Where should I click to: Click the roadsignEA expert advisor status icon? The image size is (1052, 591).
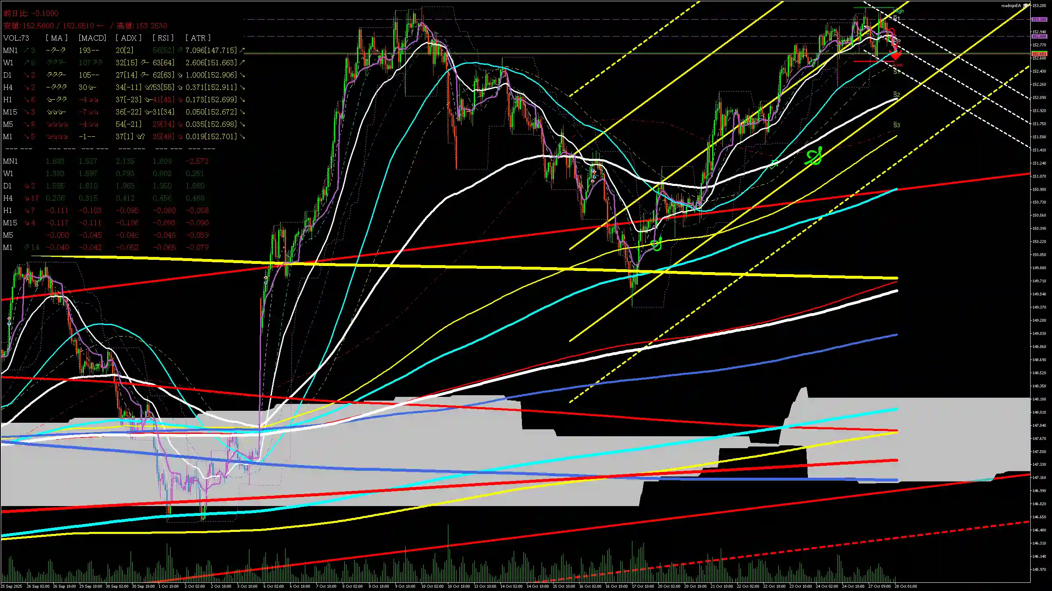(x=1026, y=6)
